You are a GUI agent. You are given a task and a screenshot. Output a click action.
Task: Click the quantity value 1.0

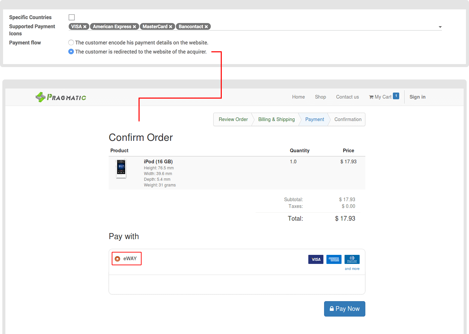tap(293, 162)
